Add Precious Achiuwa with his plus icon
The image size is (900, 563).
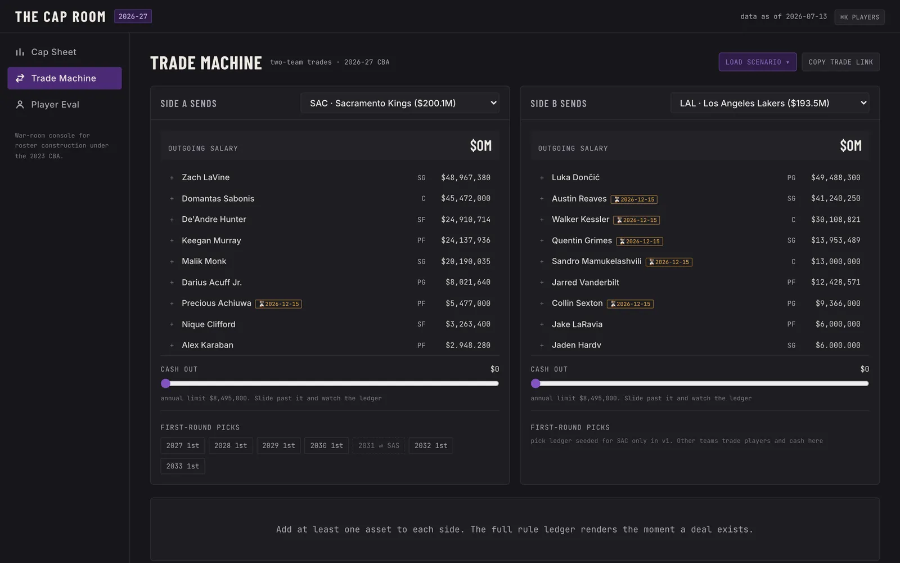(x=172, y=303)
